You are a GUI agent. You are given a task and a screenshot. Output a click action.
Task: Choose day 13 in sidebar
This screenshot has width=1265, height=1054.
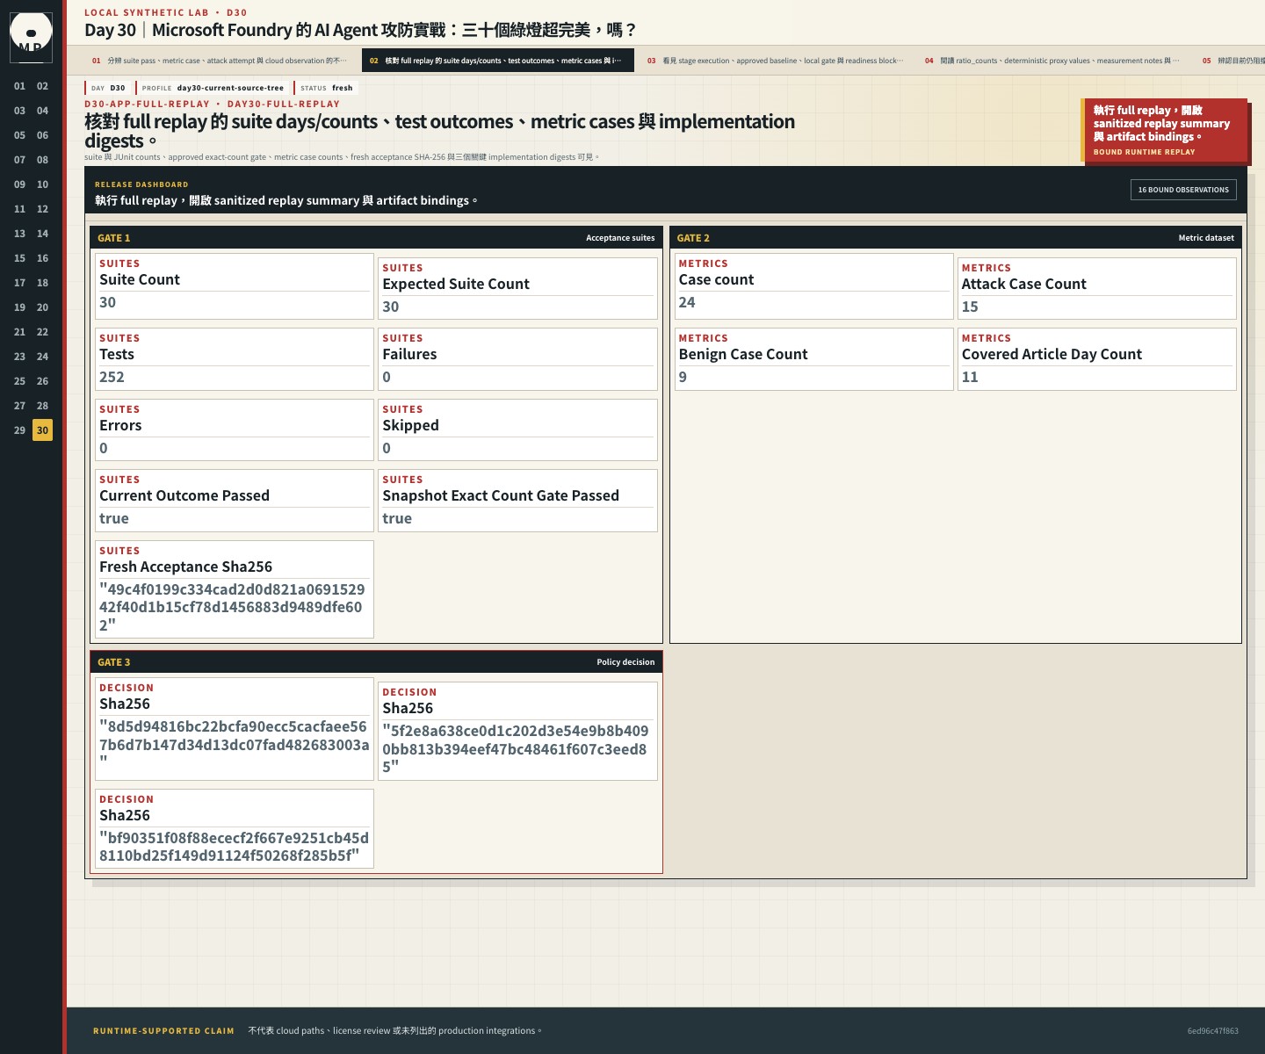point(19,234)
